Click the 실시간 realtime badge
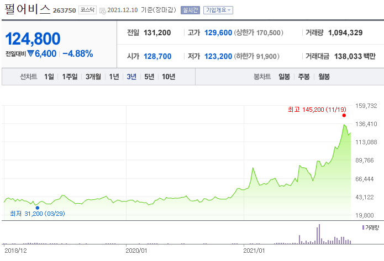Image resolution: width=384 pixels, height=261 pixels. [x=190, y=10]
